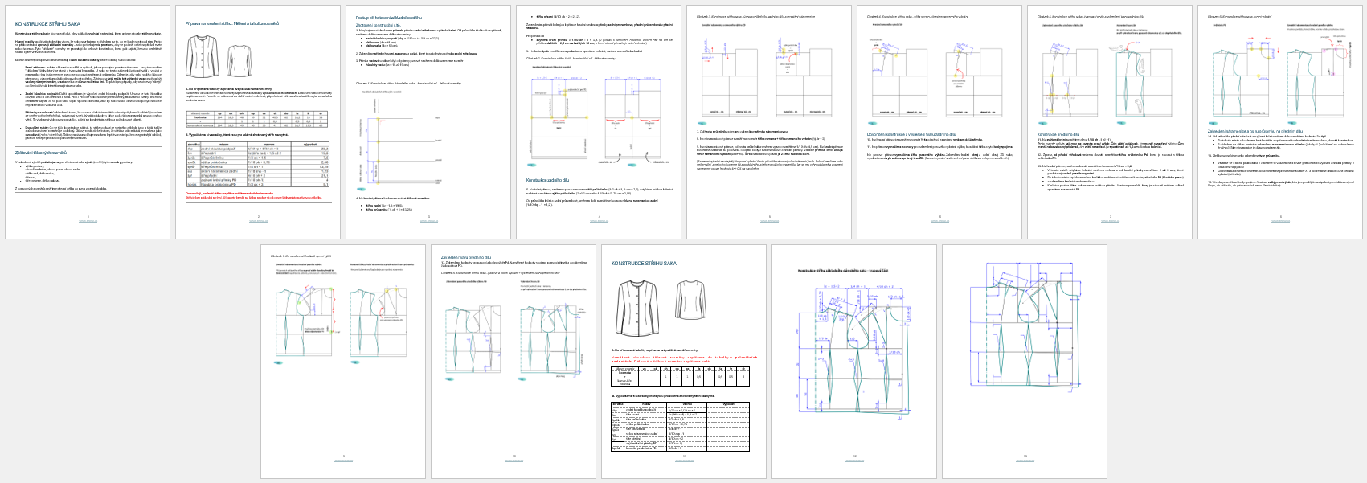Open page 11 with the blank worksheet tables
Image resolution: width=1367 pixels, height=483 pixels.
pyautogui.click(x=684, y=363)
